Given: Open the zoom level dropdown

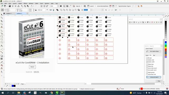Looking at the screenshot, I should pos(58,6).
